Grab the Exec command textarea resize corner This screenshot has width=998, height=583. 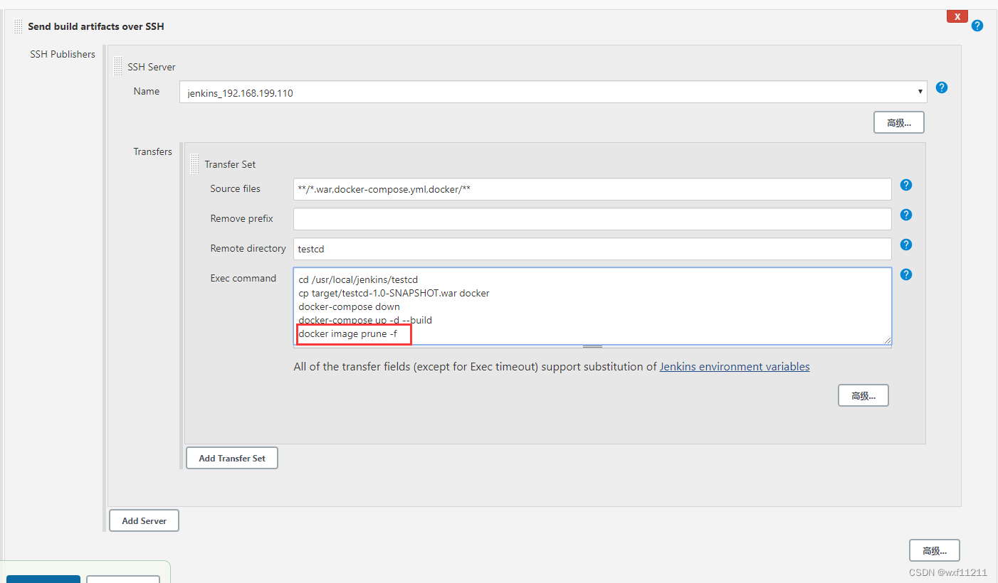(x=887, y=341)
